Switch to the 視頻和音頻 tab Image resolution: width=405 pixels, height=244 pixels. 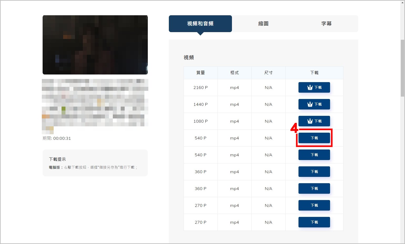[x=200, y=24]
